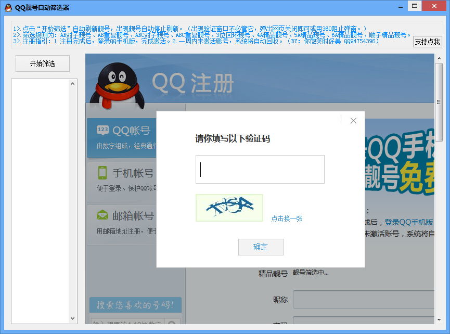Select the 邮箱帐号 envelope icon
Viewport: 450px width, 334px height.
[102, 215]
